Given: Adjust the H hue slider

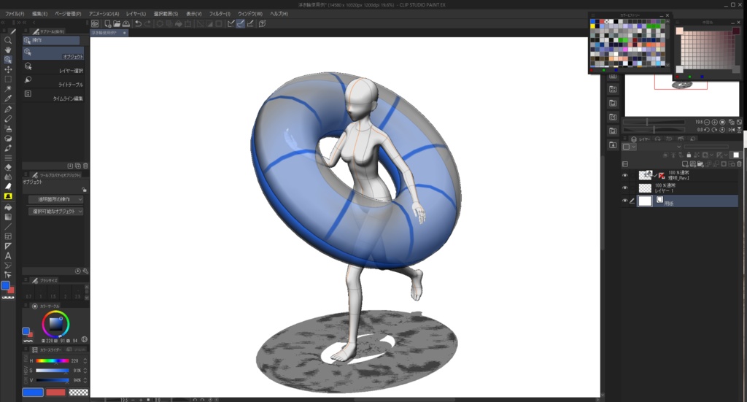Looking at the screenshot, I should point(53,360).
